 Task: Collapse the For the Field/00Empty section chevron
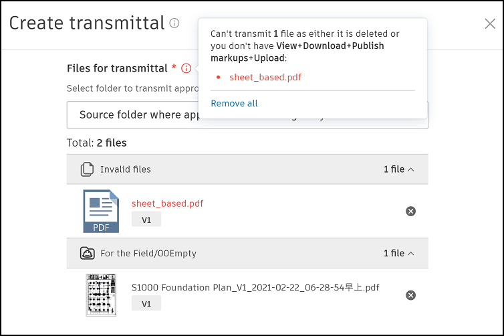[x=411, y=253]
